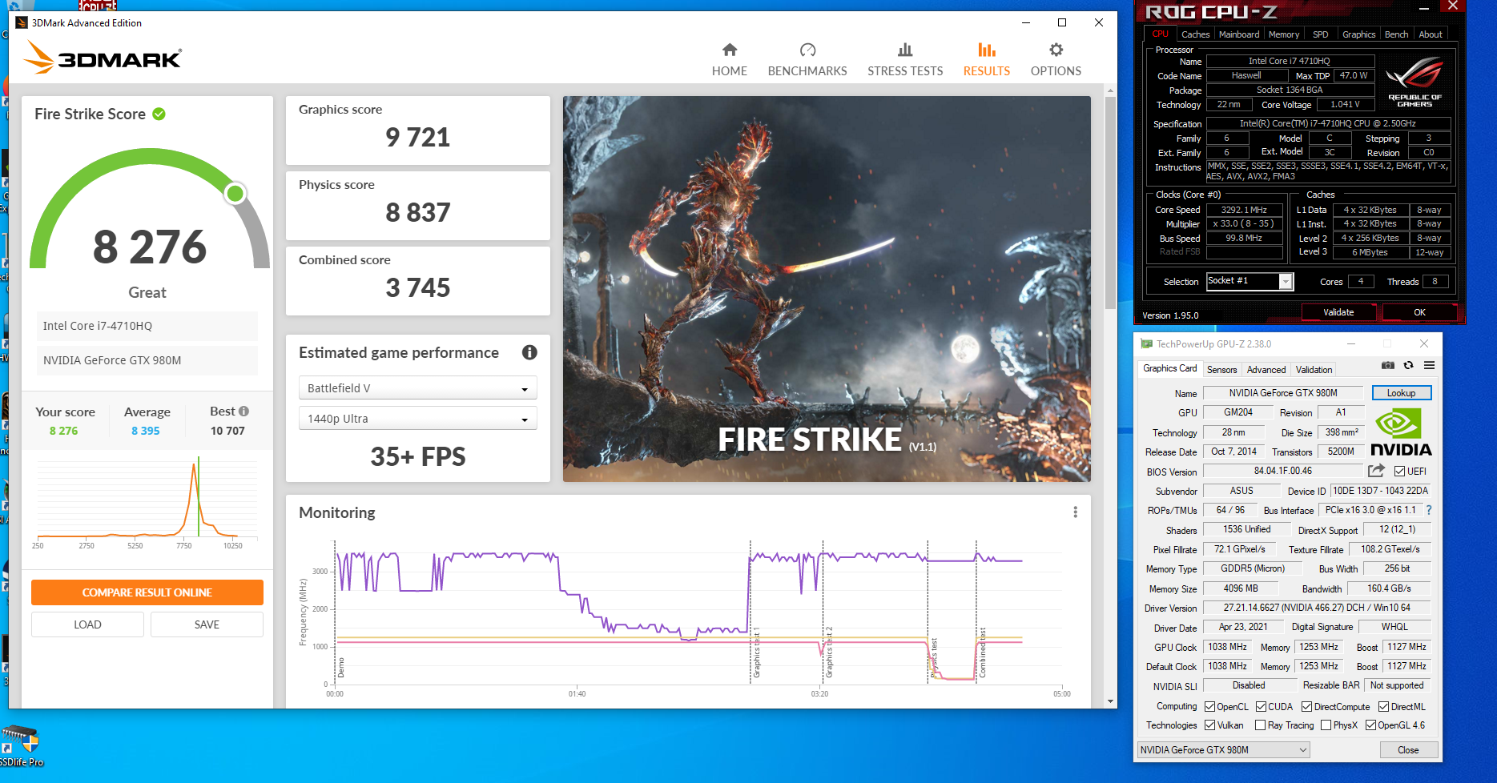This screenshot has width=1497, height=783.
Task: Click the Estimated game performance info icon
Action: pyautogui.click(x=529, y=352)
